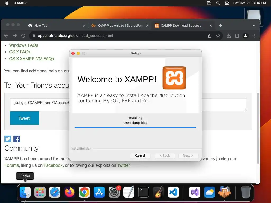Open System Settings in the dock

[x=114, y=192]
